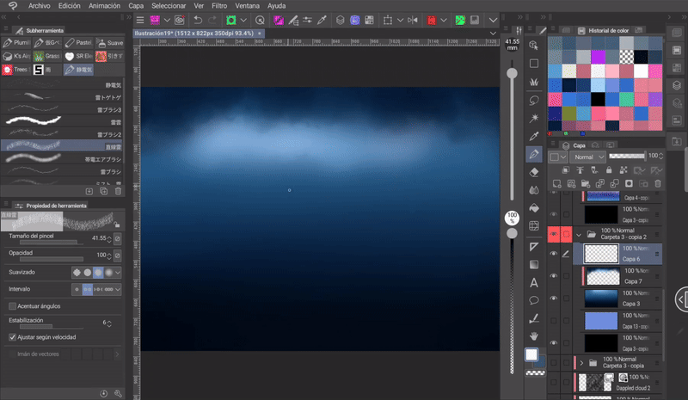Select the Auto select magic wand tool
Screen dimensions: 688x400
click(534, 118)
